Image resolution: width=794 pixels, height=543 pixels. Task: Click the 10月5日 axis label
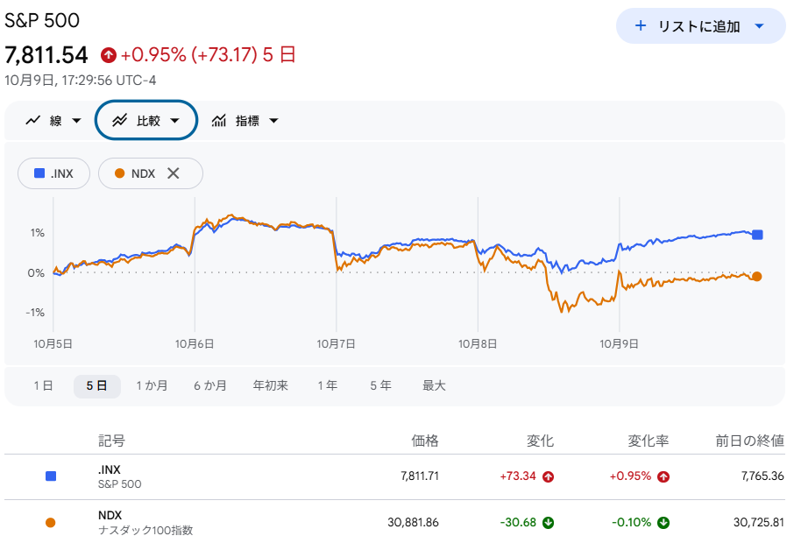pyautogui.click(x=53, y=344)
